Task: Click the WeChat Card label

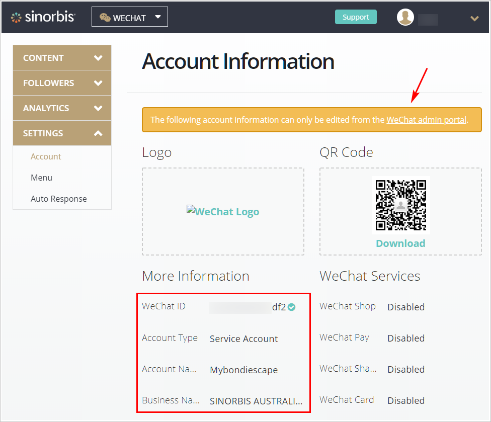Action: (x=347, y=400)
